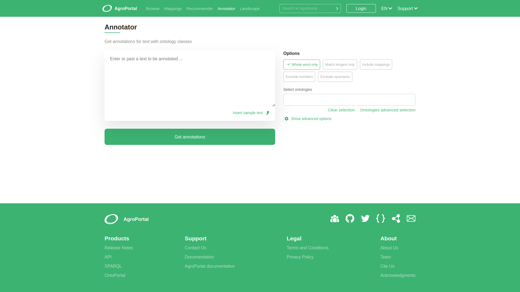Viewport: 520px width, 292px height.
Task: Toggle the Whole word only option
Action: coord(302,64)
